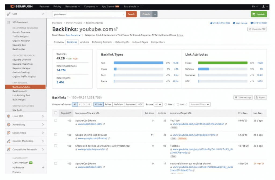Viewport: 275px width, 180px height.
Task: Click the Text backlink type bar
Action: (x=138, y=63)
